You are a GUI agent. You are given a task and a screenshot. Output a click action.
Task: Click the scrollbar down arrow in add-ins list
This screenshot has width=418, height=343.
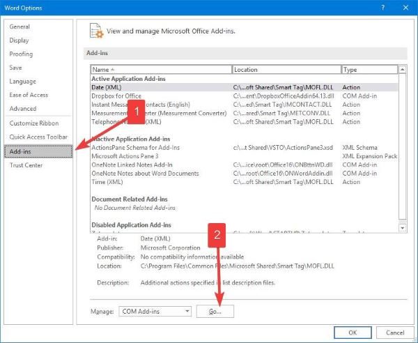point(402,228)
